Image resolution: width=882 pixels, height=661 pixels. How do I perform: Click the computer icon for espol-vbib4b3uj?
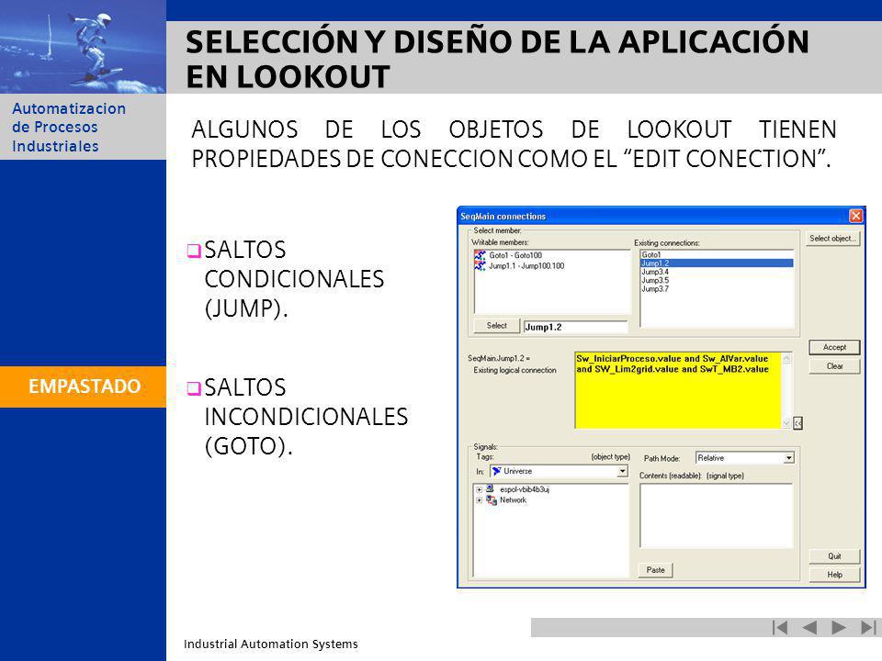(x=490, y=489)
